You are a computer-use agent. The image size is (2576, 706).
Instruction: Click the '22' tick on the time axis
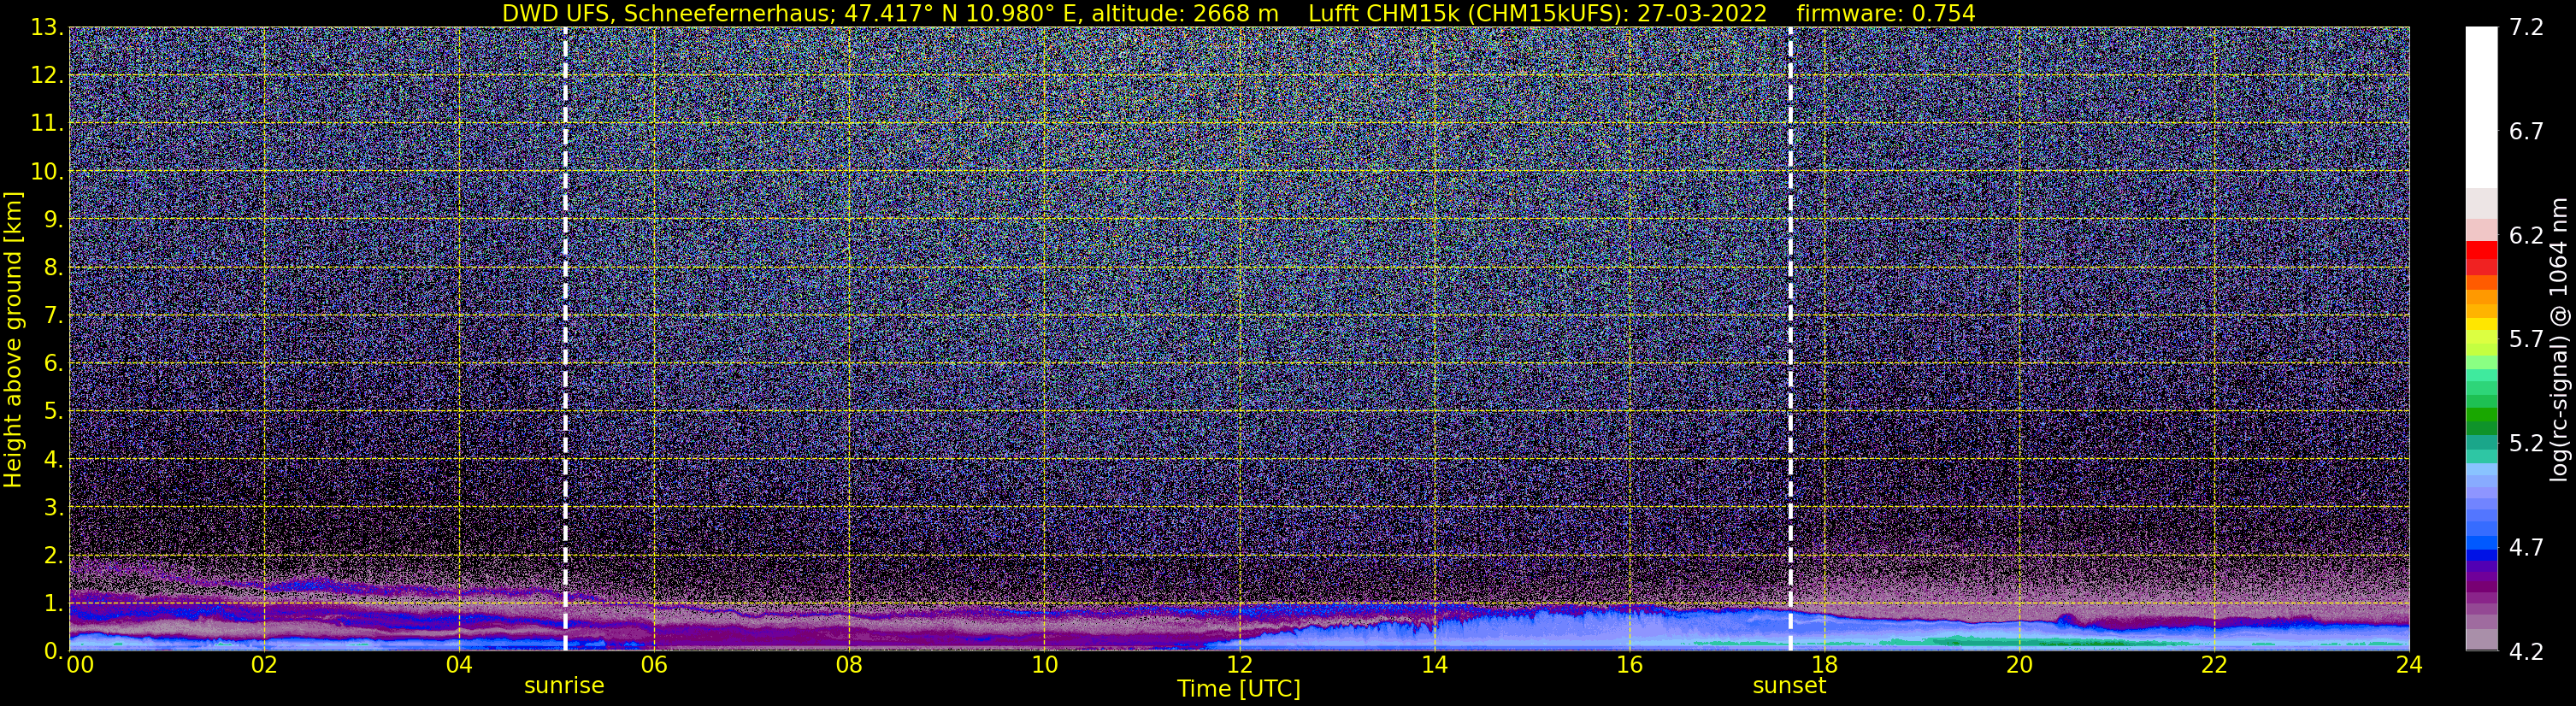point(2214,666)
